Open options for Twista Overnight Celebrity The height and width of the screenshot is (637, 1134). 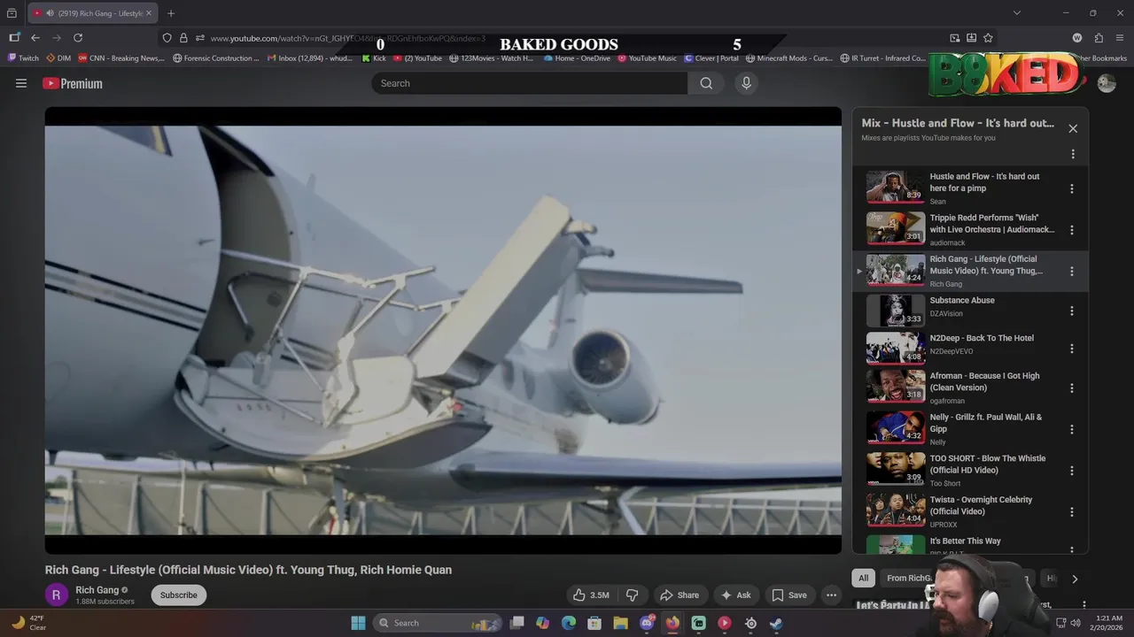[x=1072, y=512]
